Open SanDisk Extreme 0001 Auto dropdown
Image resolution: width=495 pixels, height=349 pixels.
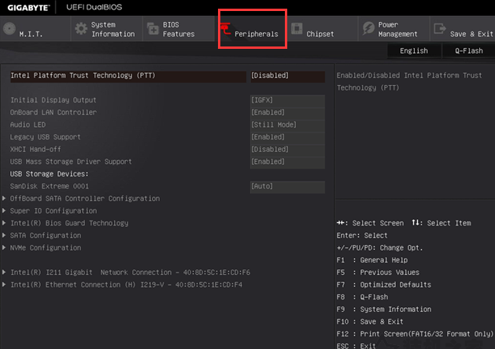click(286, 187)
